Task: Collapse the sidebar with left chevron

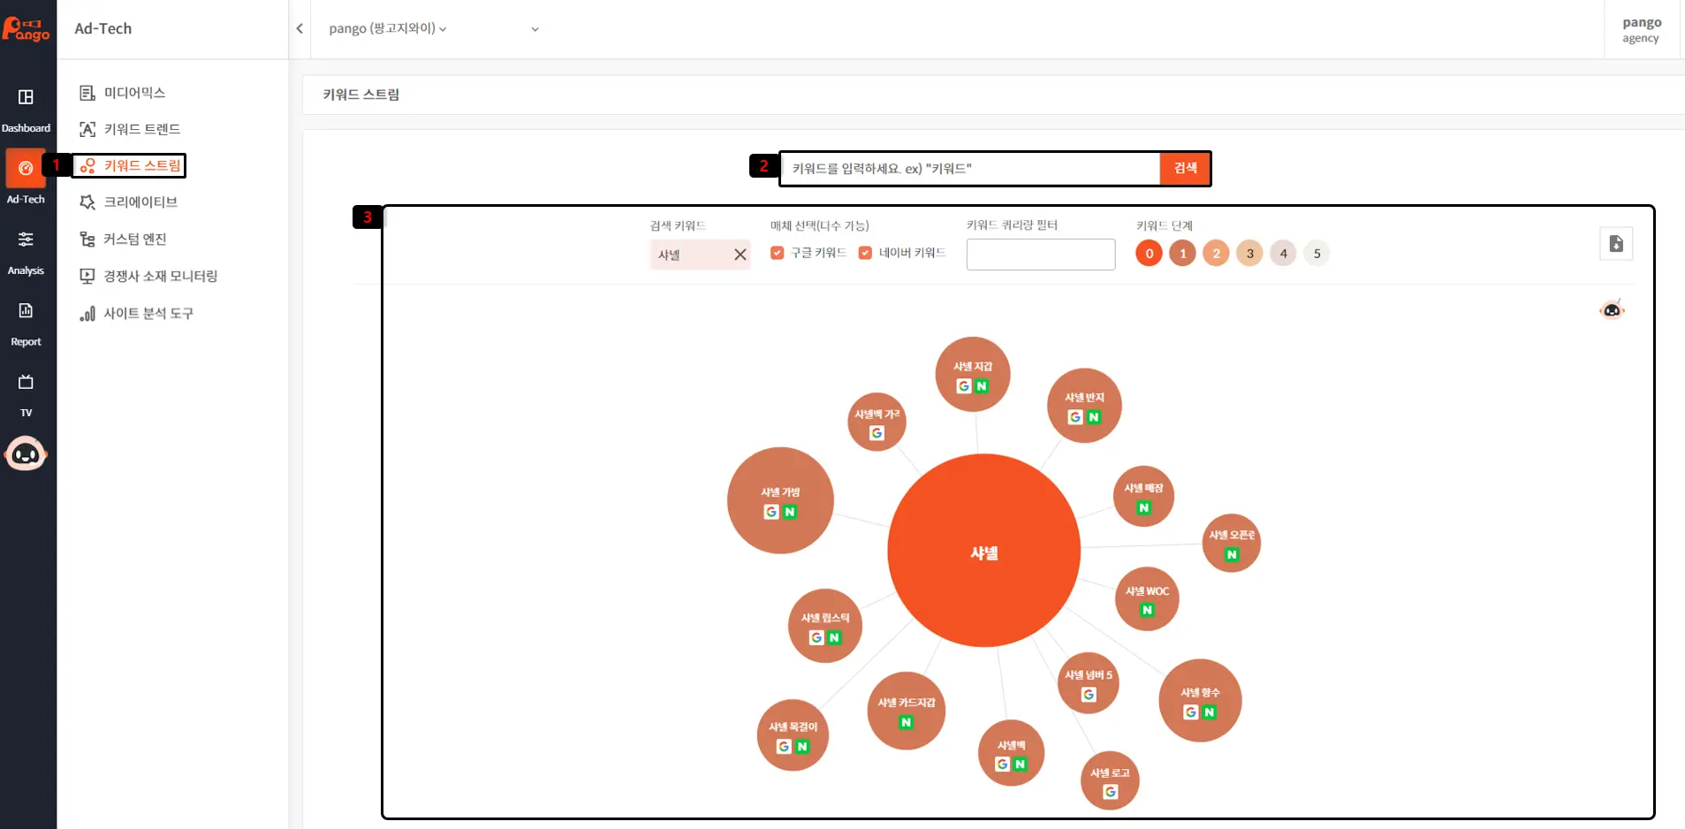Action: (300, 29)
